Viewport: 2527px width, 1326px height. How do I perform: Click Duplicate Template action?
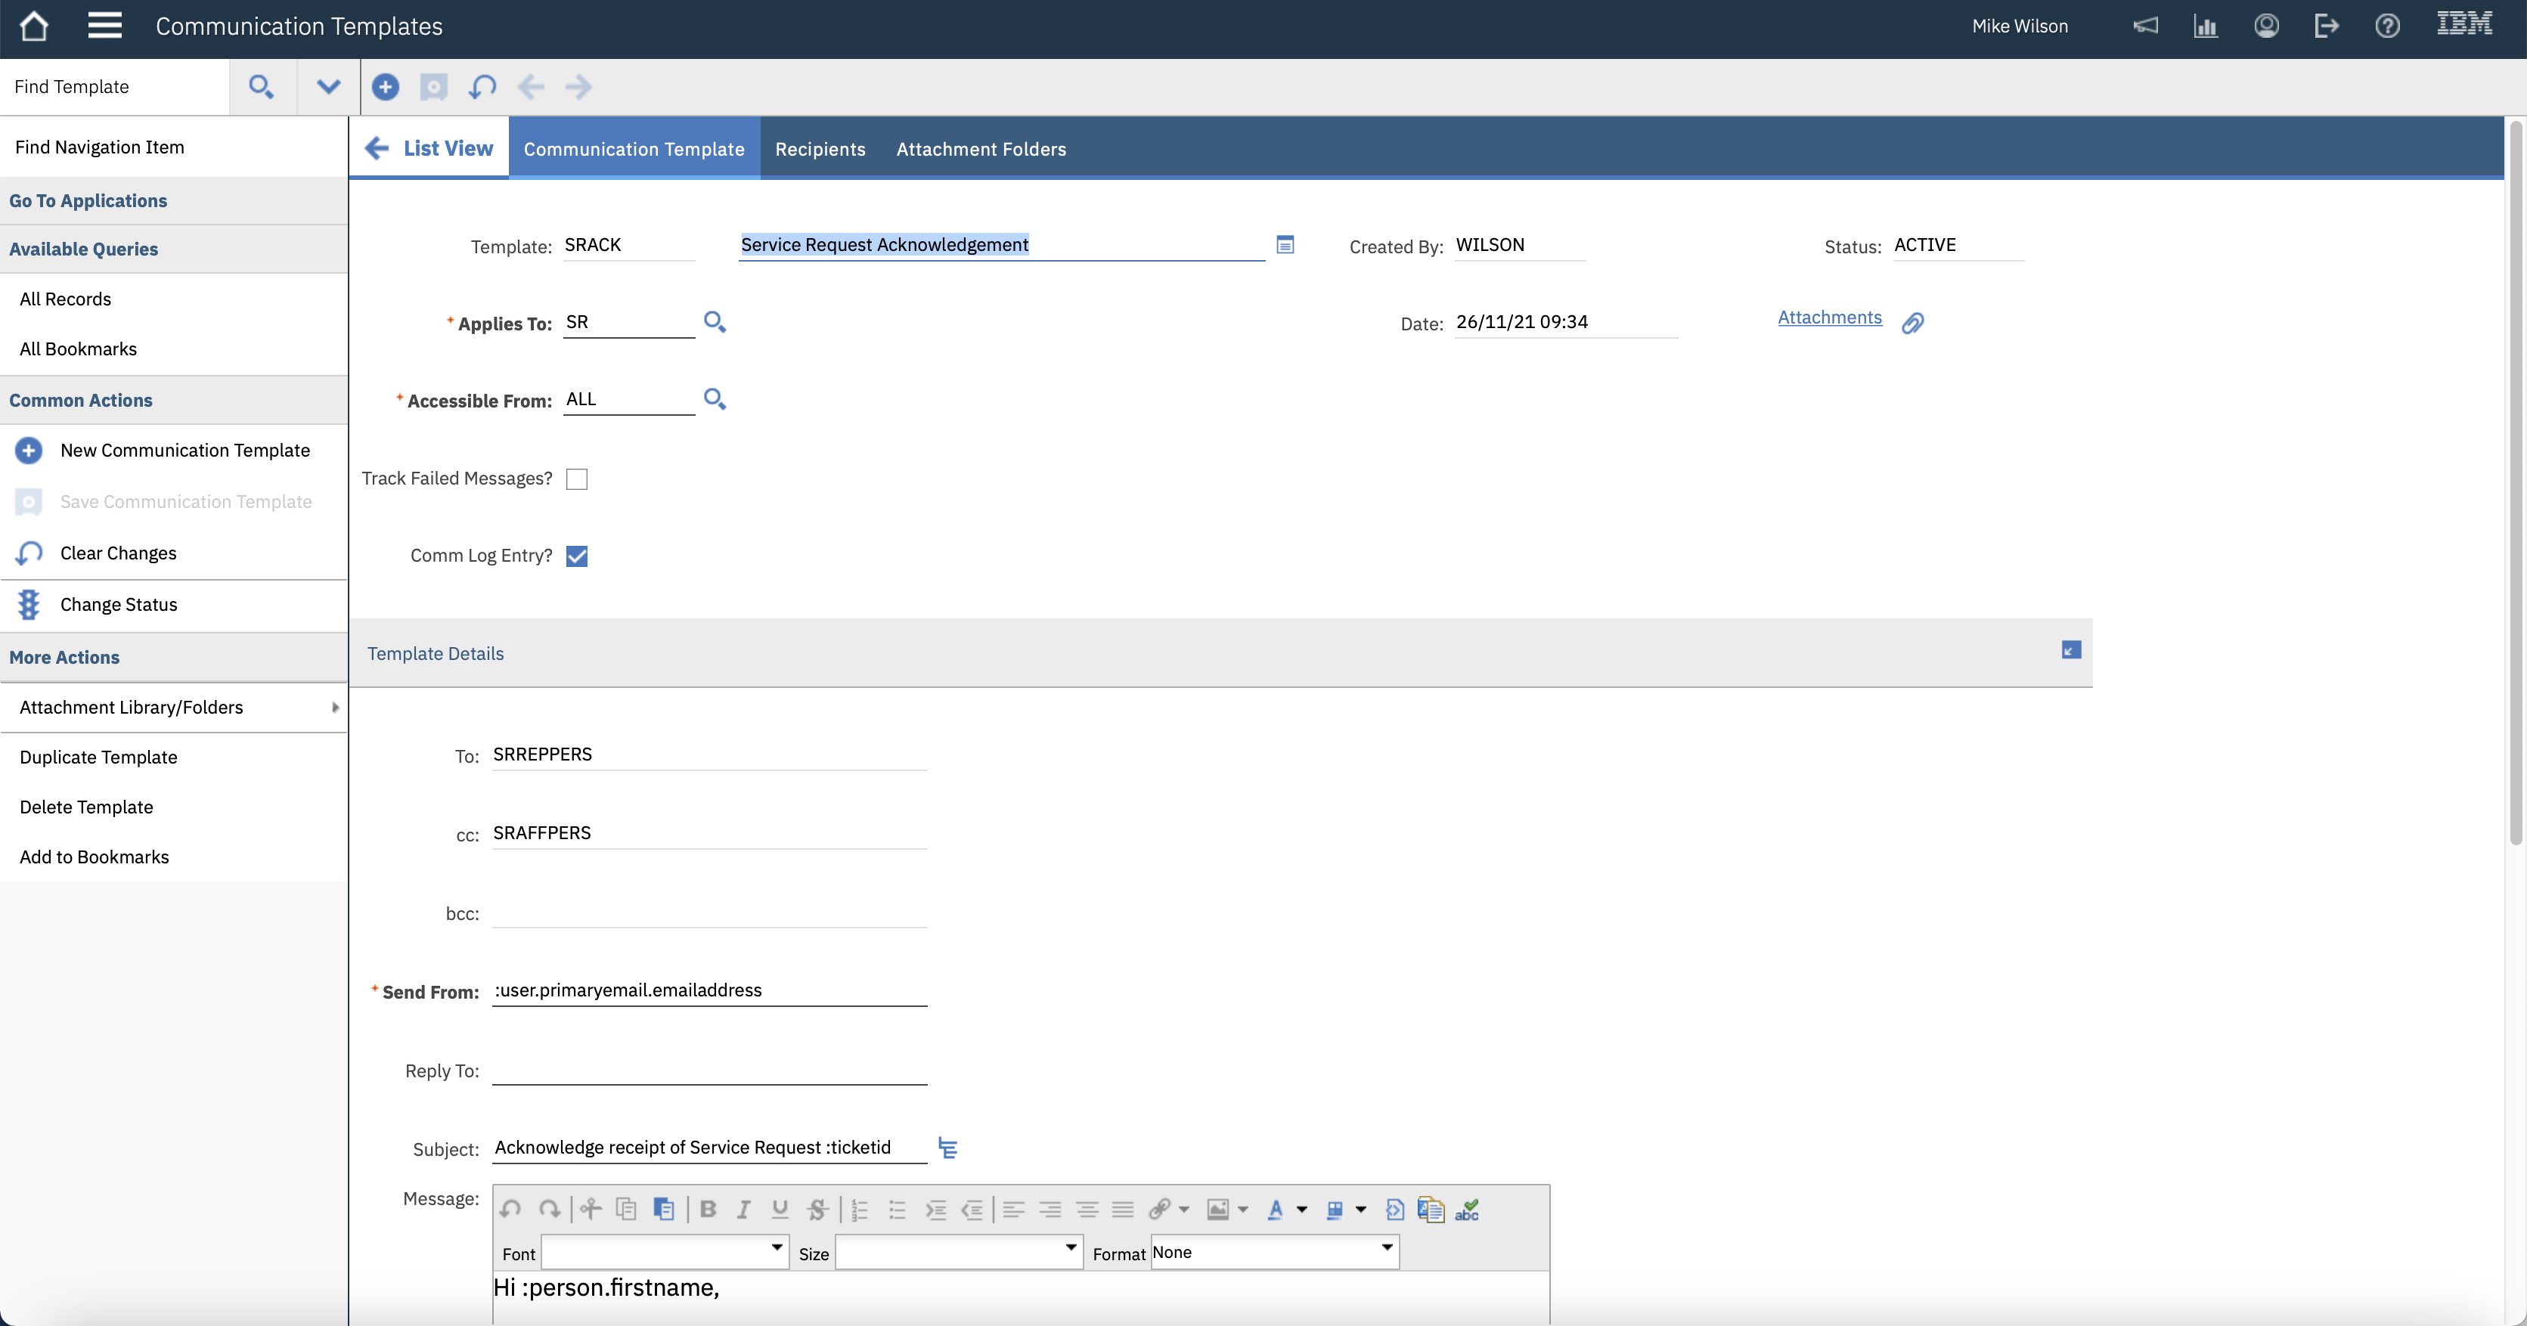click(98, 757)
